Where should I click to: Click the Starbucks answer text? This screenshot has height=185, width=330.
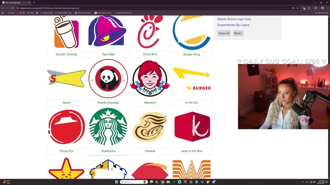click(108, 151)
